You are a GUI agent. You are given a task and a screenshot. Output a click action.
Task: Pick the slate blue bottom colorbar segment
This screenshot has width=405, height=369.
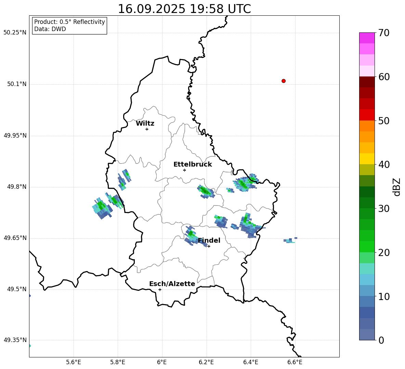pos(367,335)
